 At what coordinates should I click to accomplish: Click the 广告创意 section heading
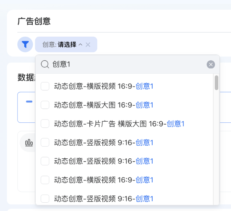click(34, 21)
